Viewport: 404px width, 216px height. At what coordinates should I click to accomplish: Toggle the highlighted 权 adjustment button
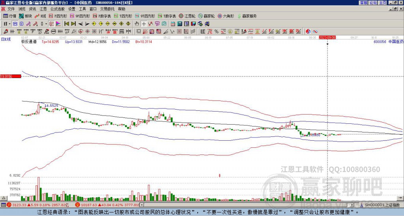coord(51,24)
